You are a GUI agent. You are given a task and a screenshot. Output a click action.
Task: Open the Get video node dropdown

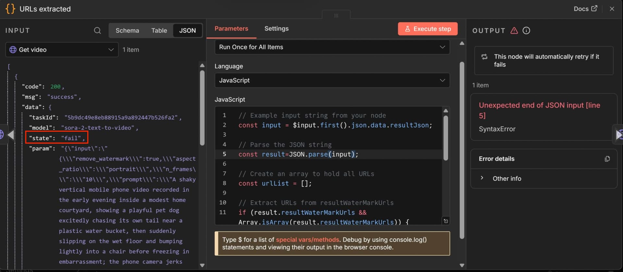(62, 50)
